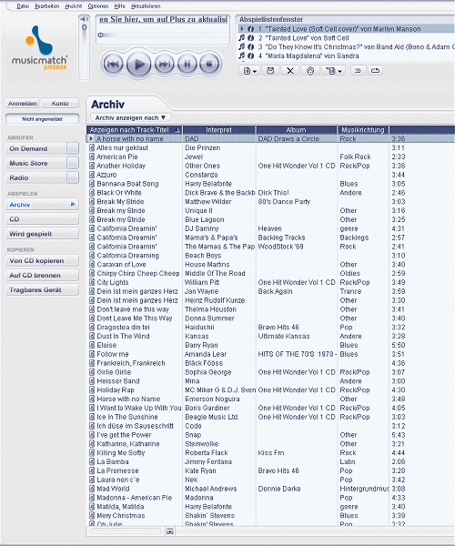This screenshot has height=546, width=455.
Task: Click the track seek slider handle
Action: [100, 35]
